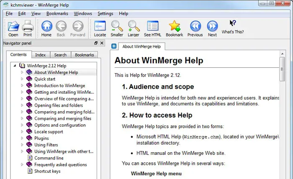
Task: Select Comparing and merging files text
Action: [63, 118]
